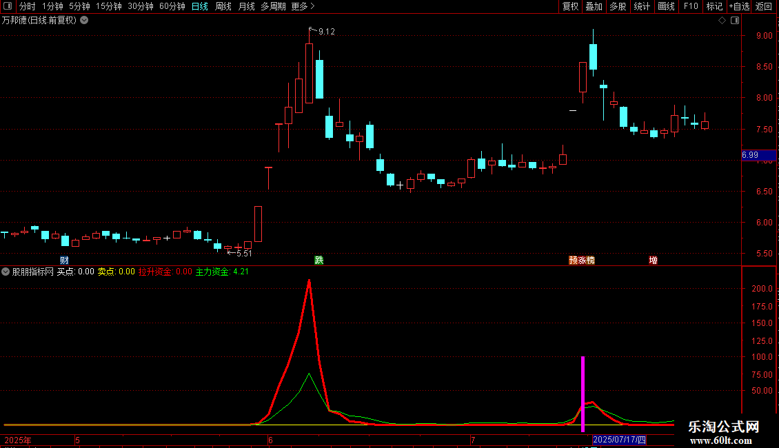The image size is (779, 448).
Task: Click the panel layout icon at chart top right
Action: click(735, 21)
